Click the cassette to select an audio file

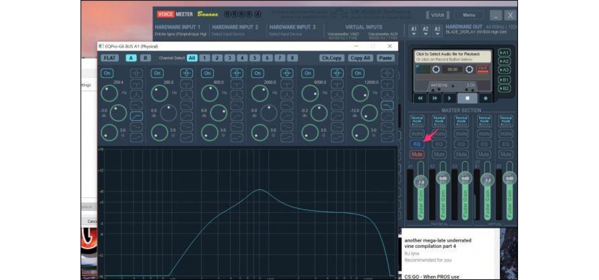pyautogui.click(x=452, y=56)
